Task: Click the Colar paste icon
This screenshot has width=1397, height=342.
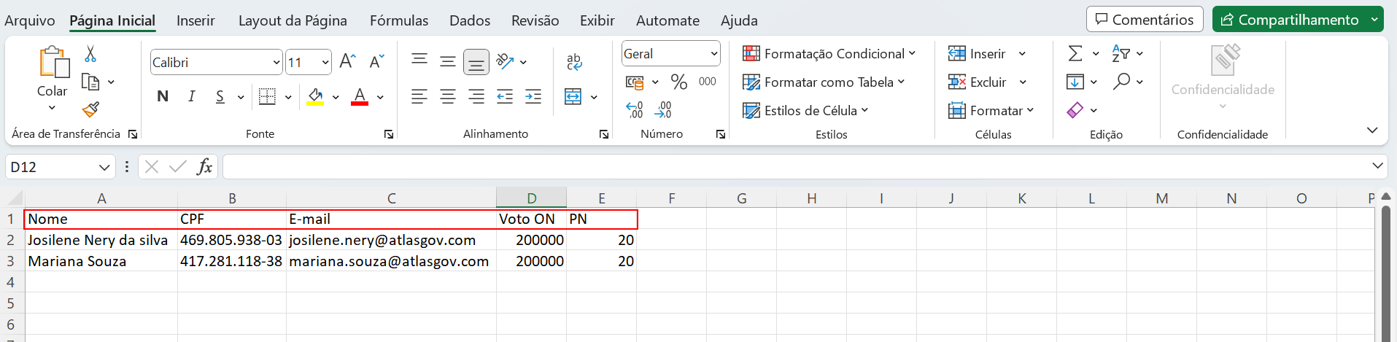Action: (x=53, y=62)
